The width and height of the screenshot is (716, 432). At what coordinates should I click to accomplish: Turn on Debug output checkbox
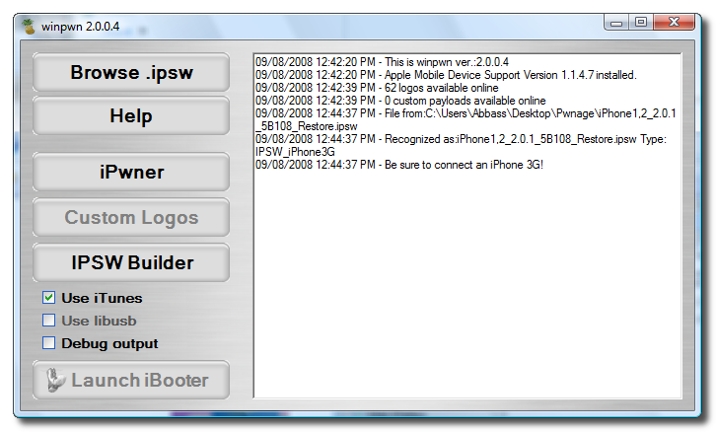point(49,343)
